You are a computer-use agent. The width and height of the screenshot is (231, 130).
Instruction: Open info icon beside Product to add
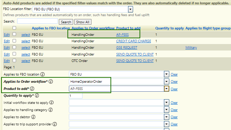[32, 89]
